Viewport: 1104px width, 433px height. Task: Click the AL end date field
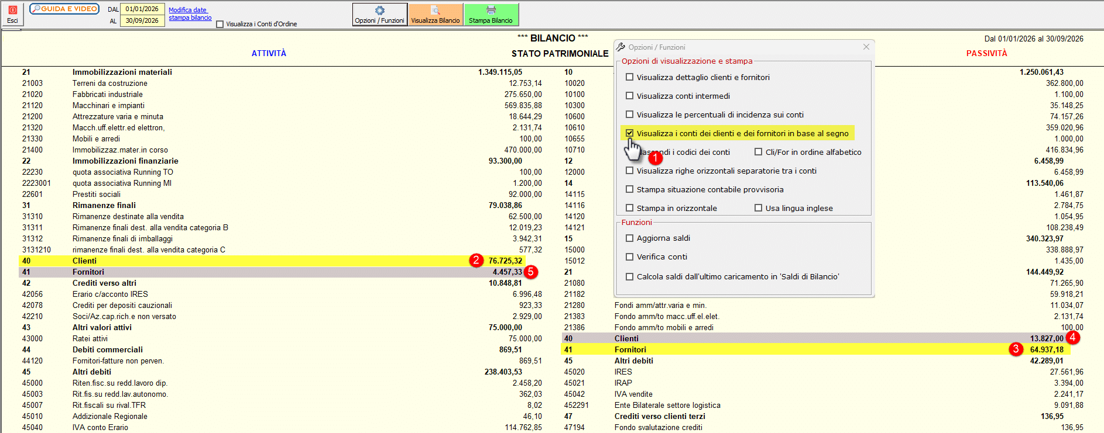pyautogui.click(x=142, y=20)
